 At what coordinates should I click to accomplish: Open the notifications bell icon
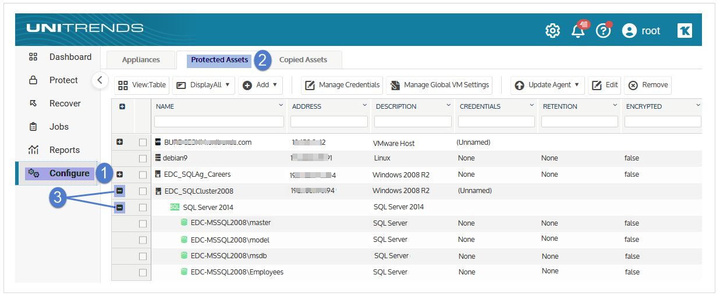579,31
